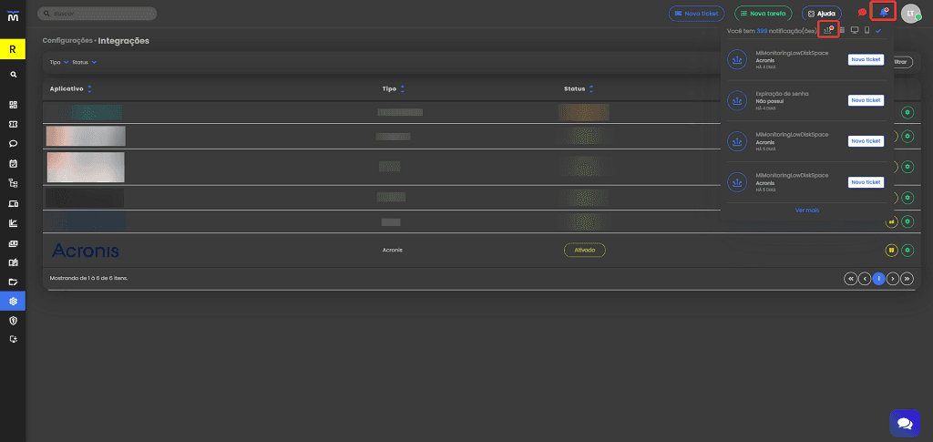This screenshot has width=933, height=442.
Task: Expand the Status filter dropdown
Action: coord(85,62)
